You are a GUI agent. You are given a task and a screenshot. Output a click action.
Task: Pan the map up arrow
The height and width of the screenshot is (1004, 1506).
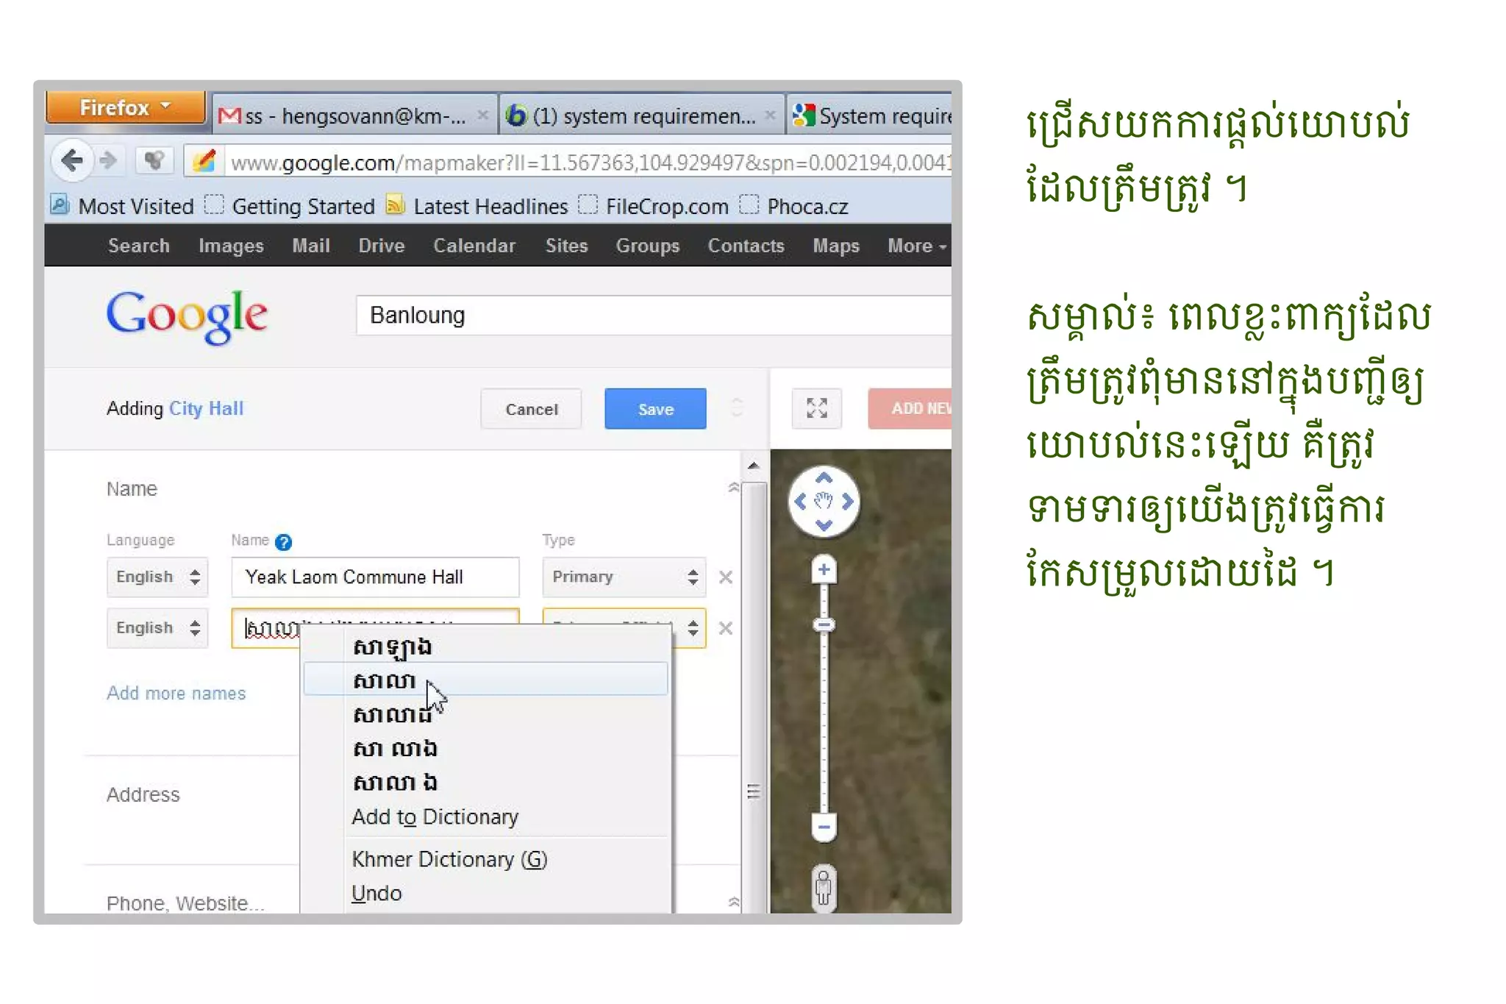point(824,477)
